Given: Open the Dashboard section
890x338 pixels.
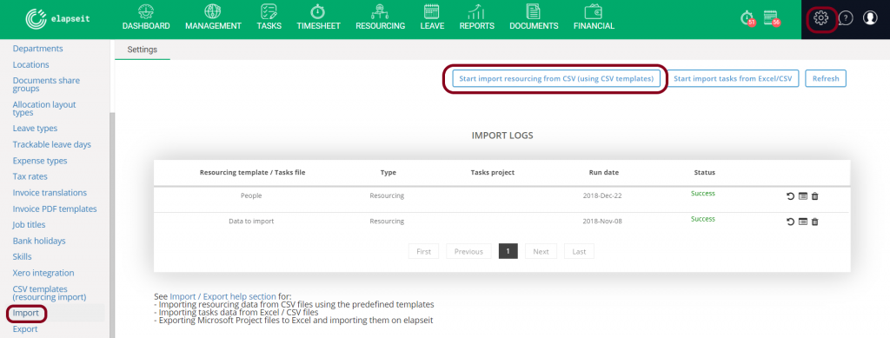Looking at the screenshot, I should pos(146,17).
